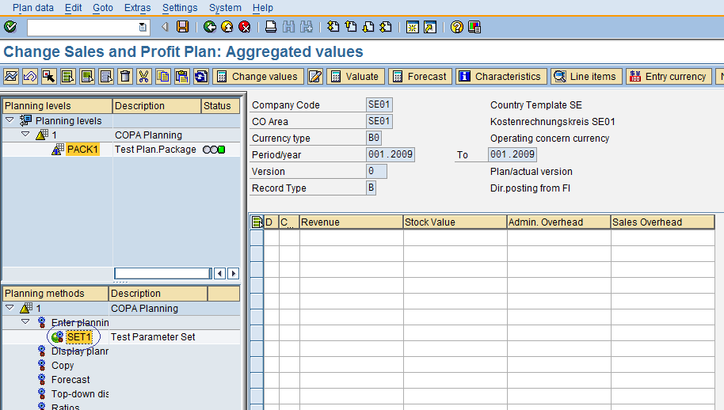Click the Copy pages icon
The height and width of the screenshot is (410, 724).
(163, 76)
